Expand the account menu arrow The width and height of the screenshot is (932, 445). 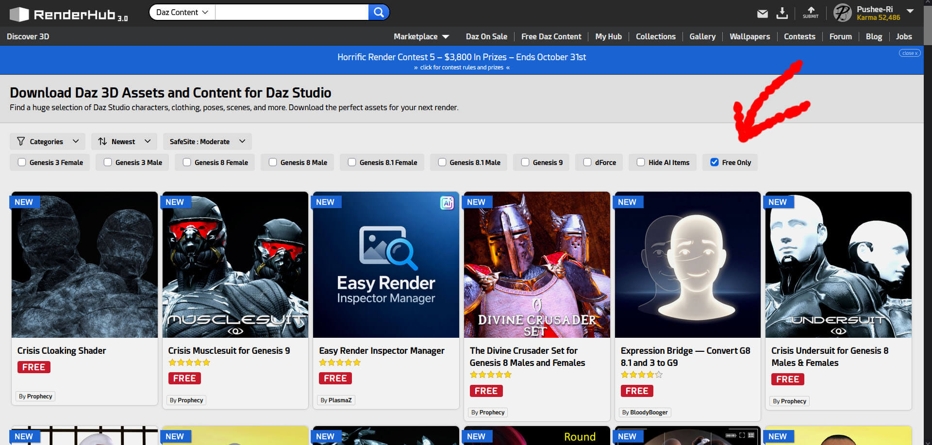click(910, 11)
